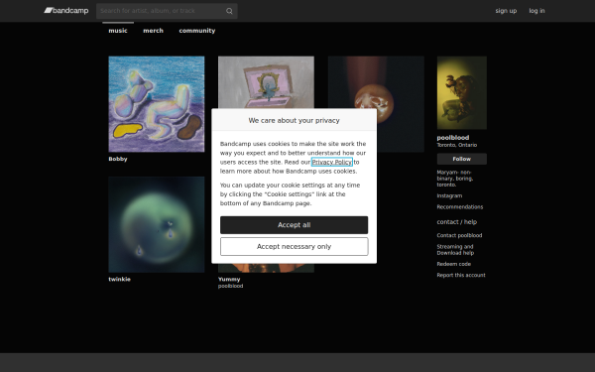Click the twinkie album title
Viewport: 595px width, 372px height.
(x=120, y=279)
